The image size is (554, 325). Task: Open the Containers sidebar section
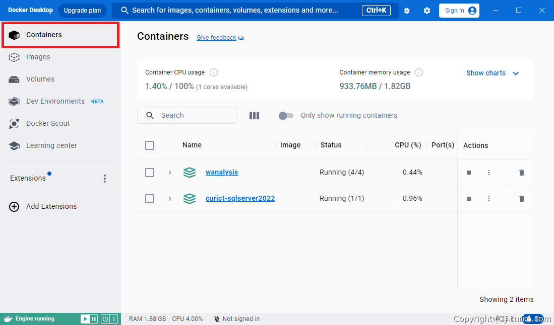60,35
